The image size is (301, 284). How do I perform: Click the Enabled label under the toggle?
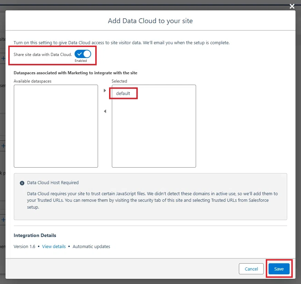(x=81, y=61)
